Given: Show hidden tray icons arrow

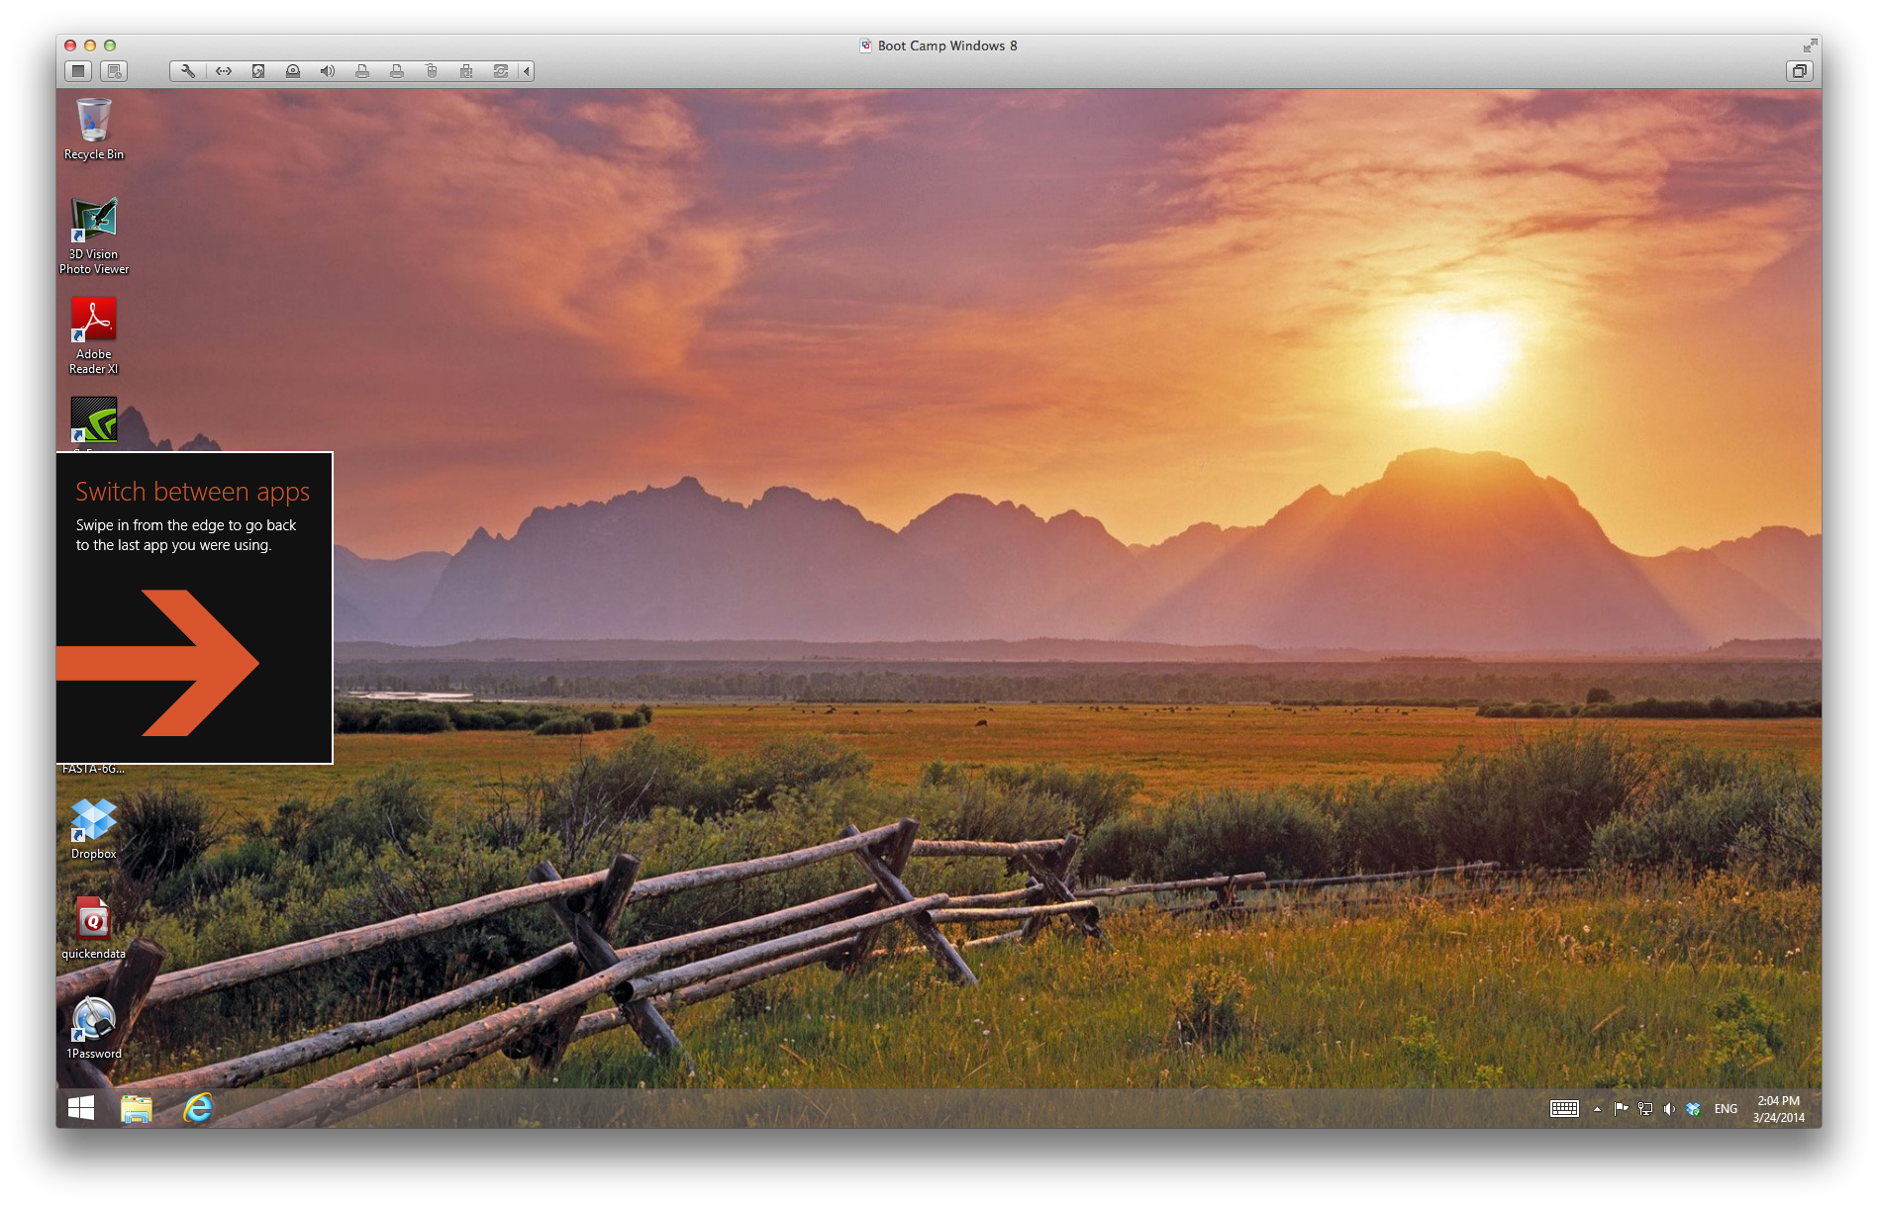Looking at the screenshot, I should (1597, 1109).
